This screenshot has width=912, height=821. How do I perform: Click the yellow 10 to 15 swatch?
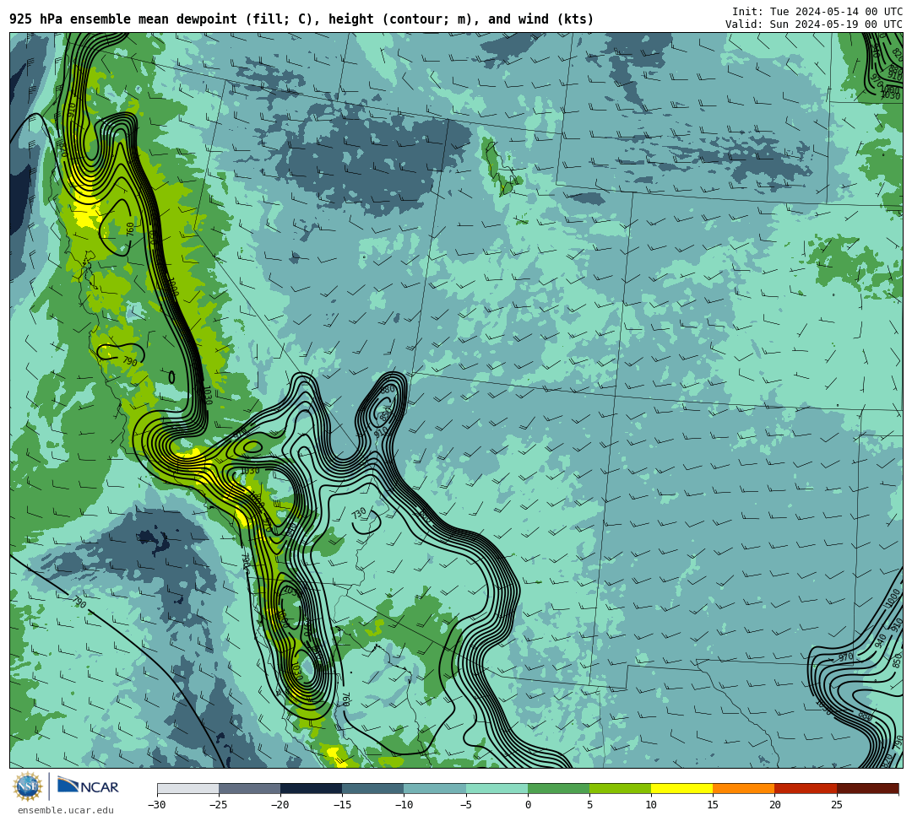(x=681, y=788)
